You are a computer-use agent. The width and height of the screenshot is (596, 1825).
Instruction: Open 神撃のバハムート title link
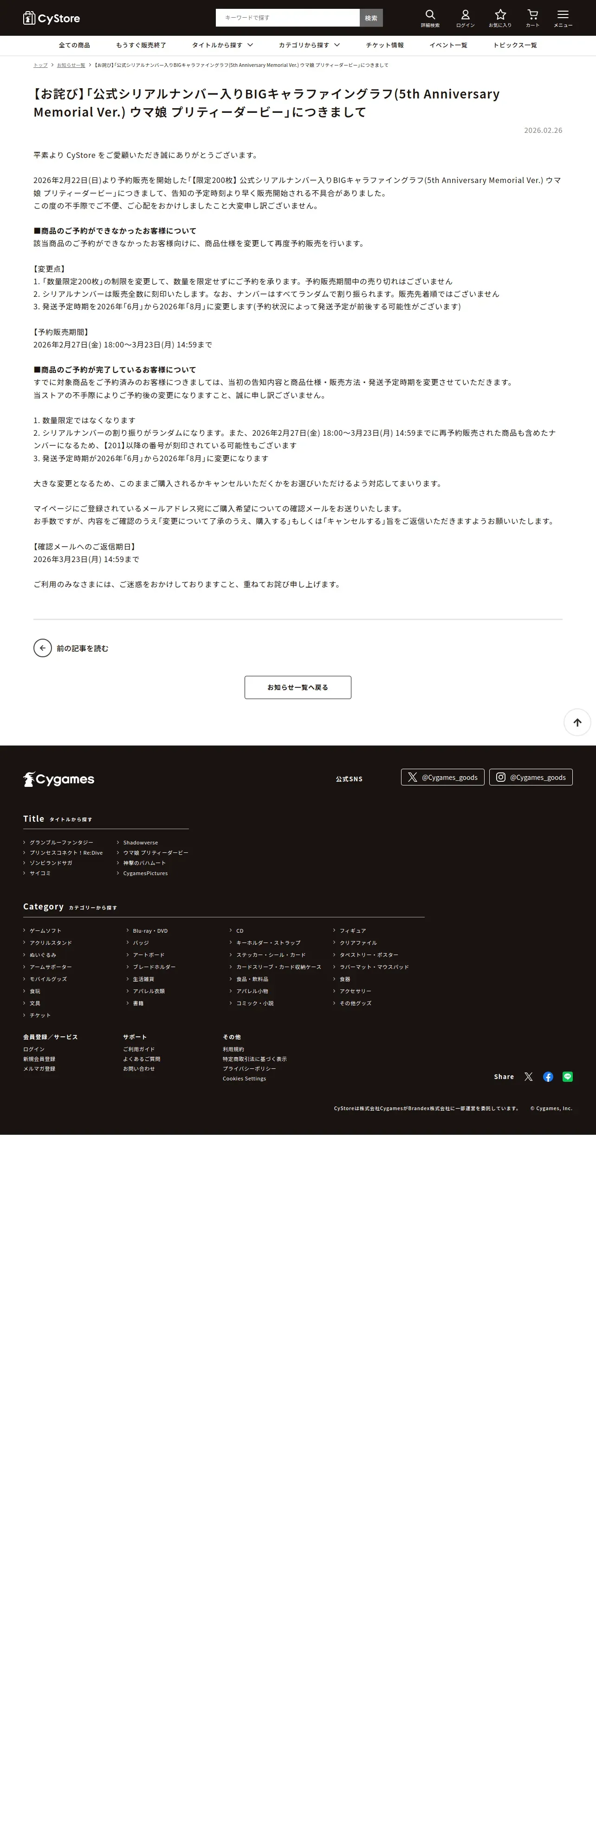[x=144, y=863]
